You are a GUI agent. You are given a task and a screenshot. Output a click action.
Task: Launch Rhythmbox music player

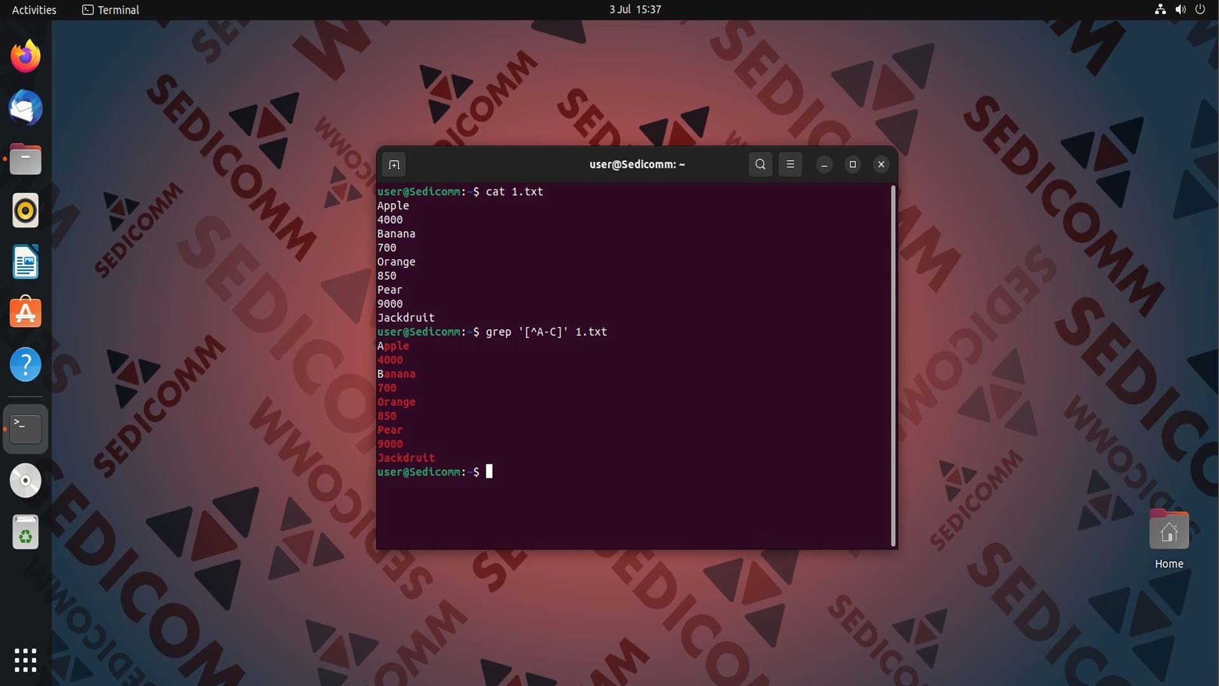[x=25, y=211]
